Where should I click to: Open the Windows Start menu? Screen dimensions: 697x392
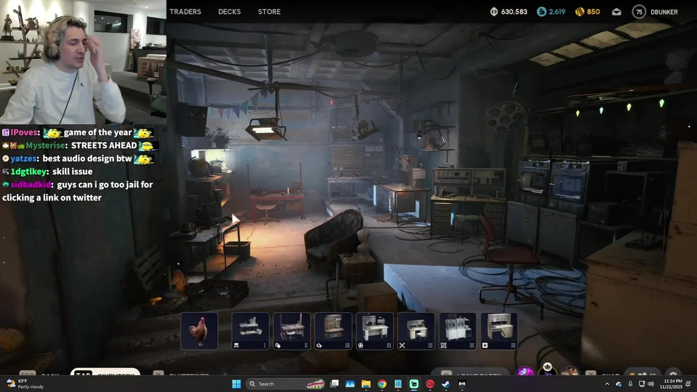(236, 384)
